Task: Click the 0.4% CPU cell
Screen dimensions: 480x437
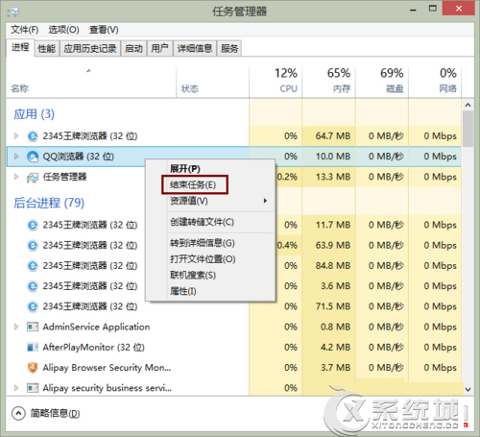Action: tap(287, 246)
